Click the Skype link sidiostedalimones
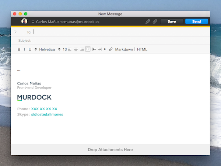This screenshot has height=166, width=221. pyautogui.click(x=47, y=114)
